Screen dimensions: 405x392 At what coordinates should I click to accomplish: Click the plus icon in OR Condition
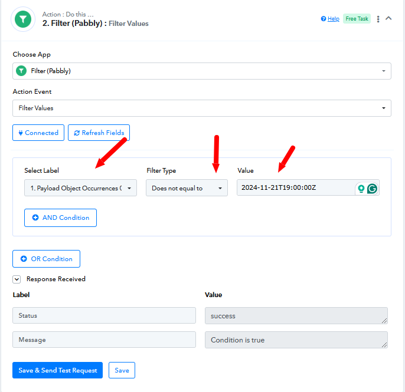[x=24, y=259]
